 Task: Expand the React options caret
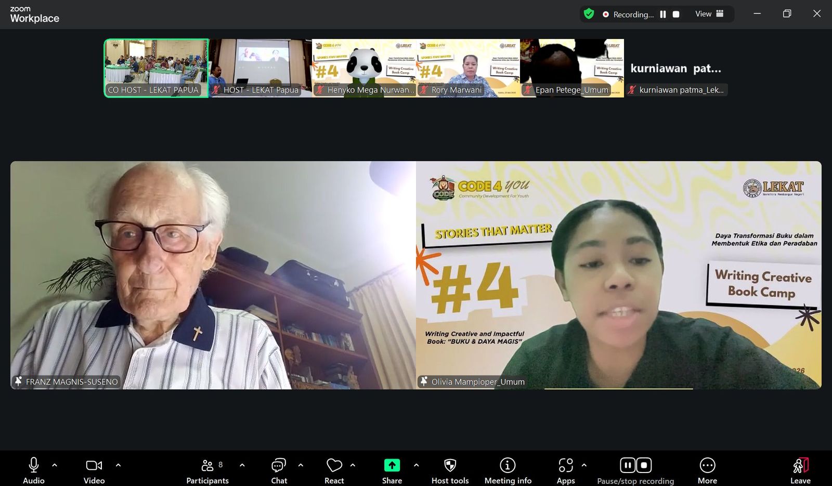click(353, 465)
